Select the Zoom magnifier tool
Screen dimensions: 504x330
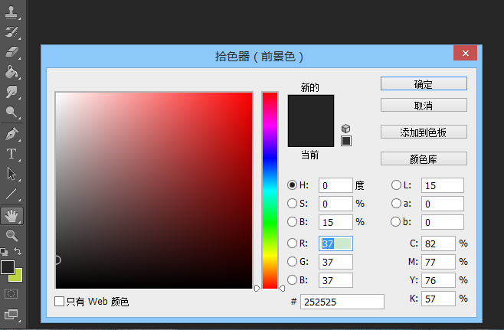point(11,235)
